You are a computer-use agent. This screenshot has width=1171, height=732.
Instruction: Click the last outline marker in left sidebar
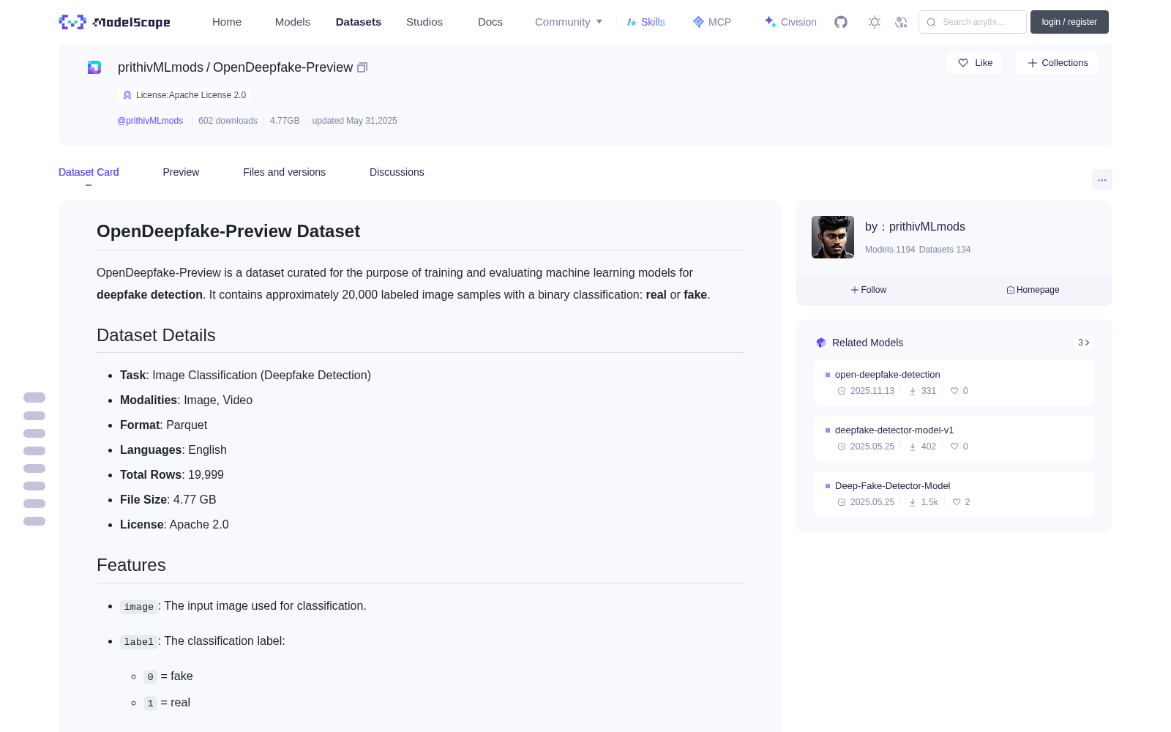[34, 521]
